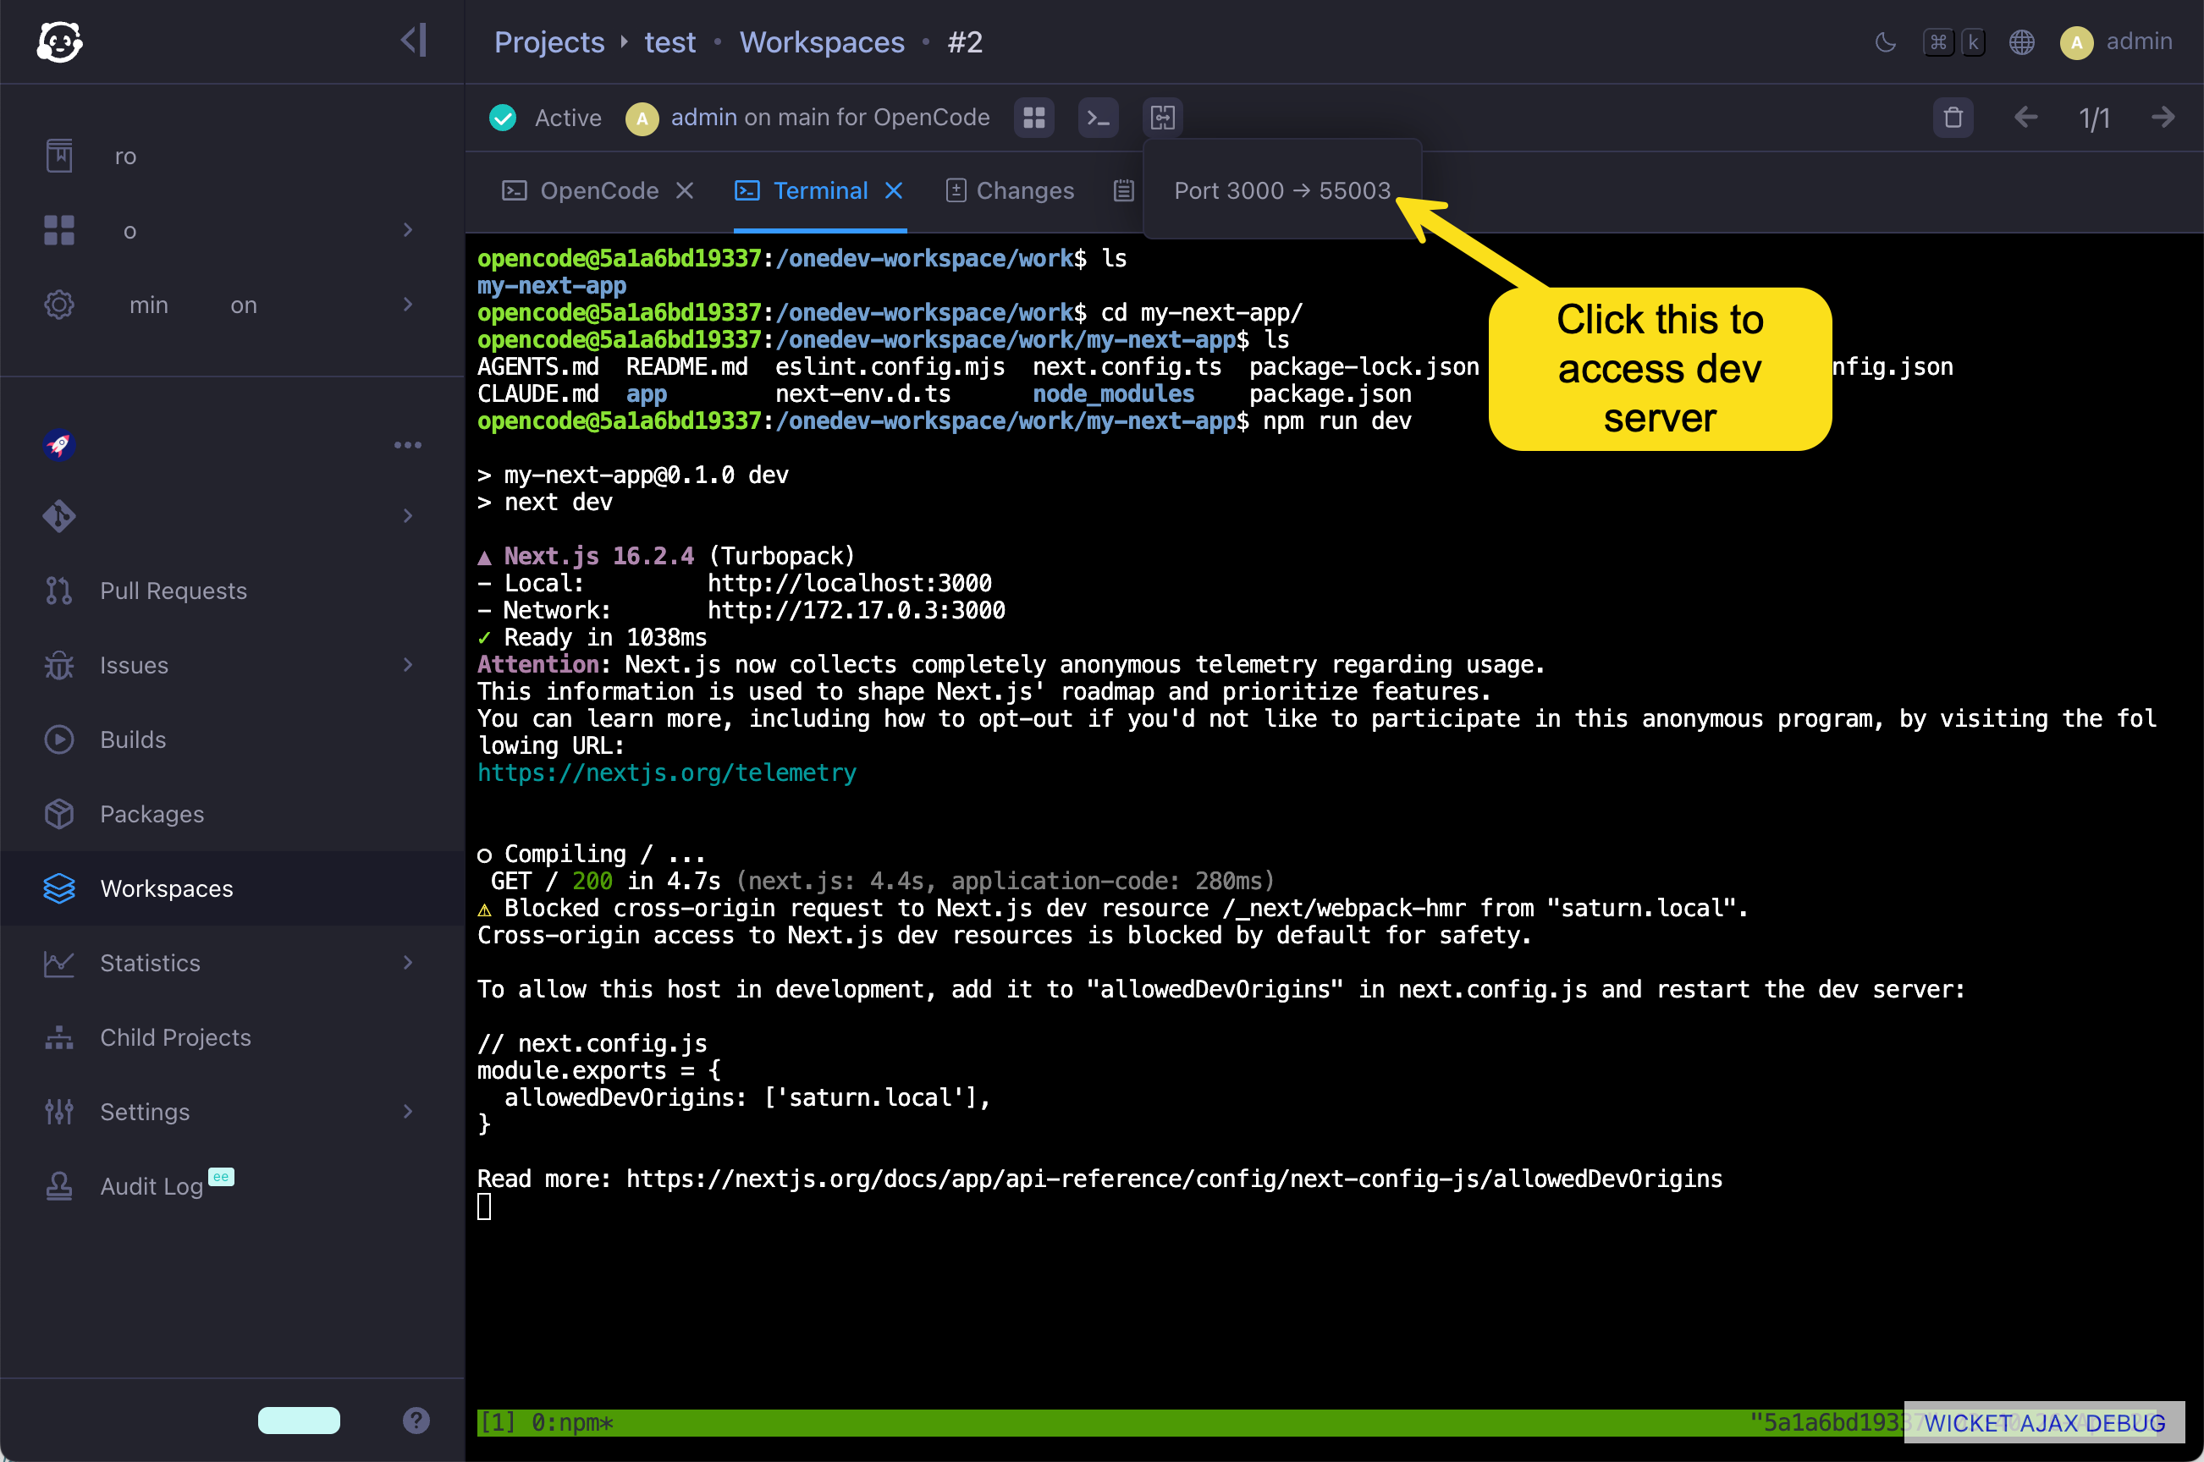
Task: Open the test project breadcrumb
Action: (x=669, y=42)
